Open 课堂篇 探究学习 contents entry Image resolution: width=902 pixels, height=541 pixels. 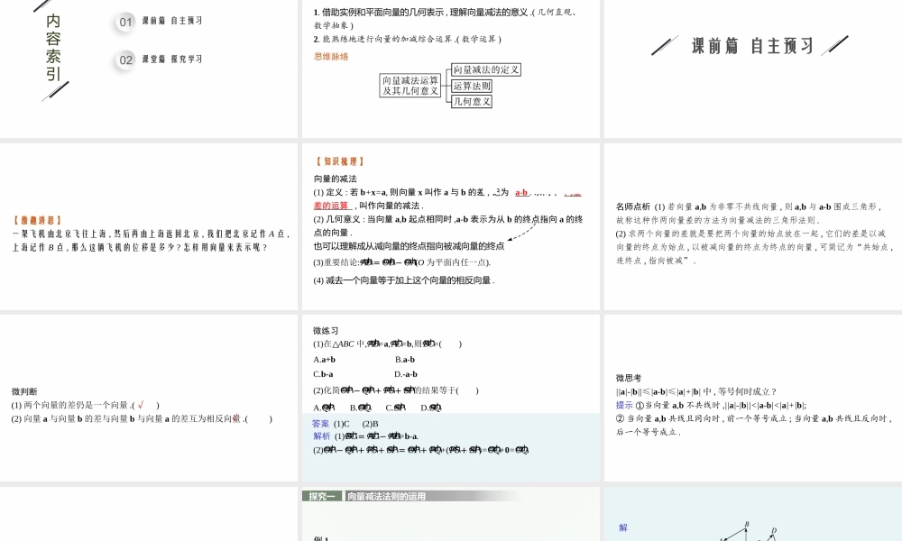172,60
